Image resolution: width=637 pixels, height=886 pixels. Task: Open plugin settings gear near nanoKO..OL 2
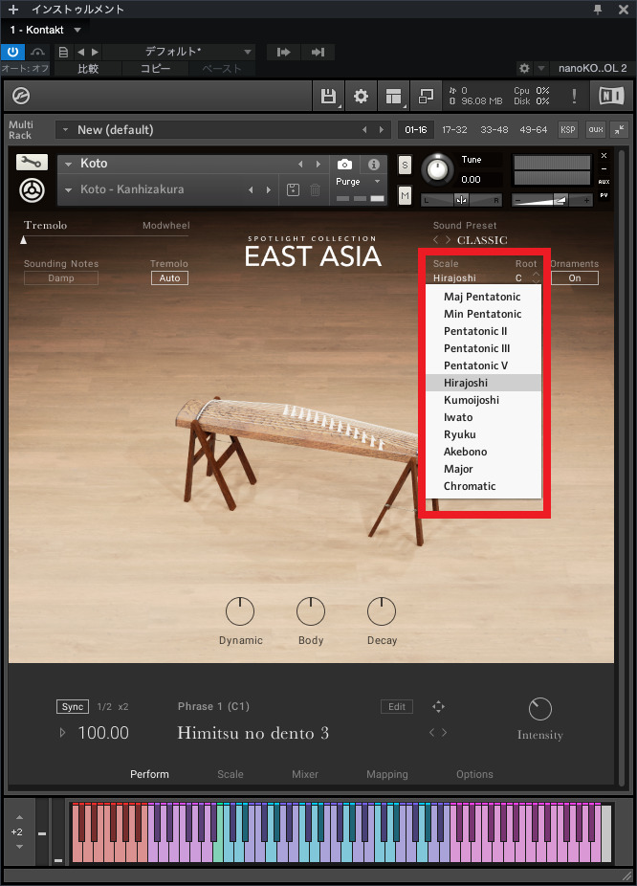click(524, 68)
